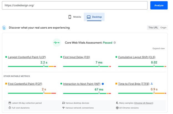173x114 pixels.
Task: Click the Chrome versions icon
Action: click(117, 108)
